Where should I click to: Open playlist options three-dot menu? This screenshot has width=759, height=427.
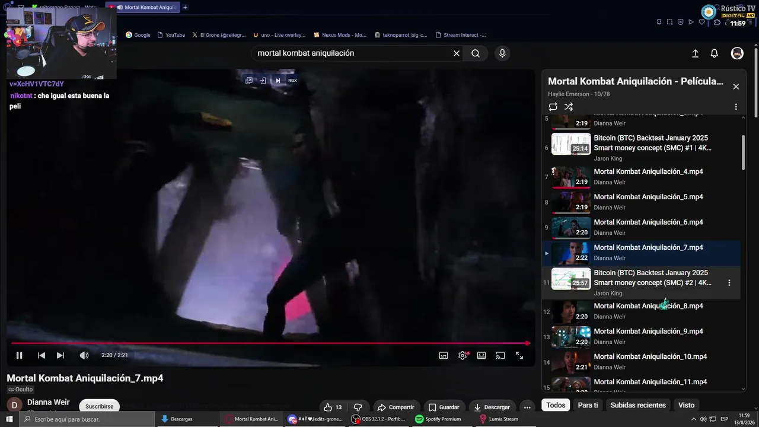tap(736, 107)
